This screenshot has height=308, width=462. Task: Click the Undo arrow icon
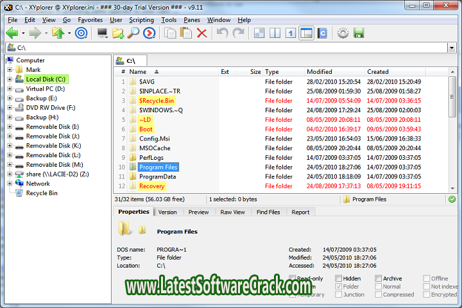[222, 33]
